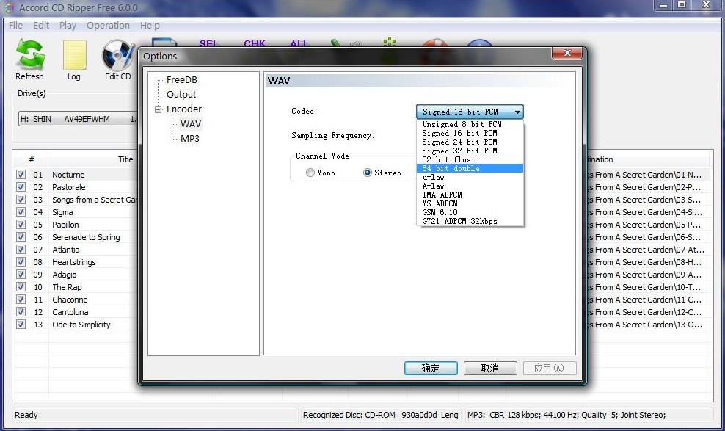Collapse the Codec dropdown via its arrow
Image resolution: width=725 pixels, height=431 pixels.
(x=517, y=112)
